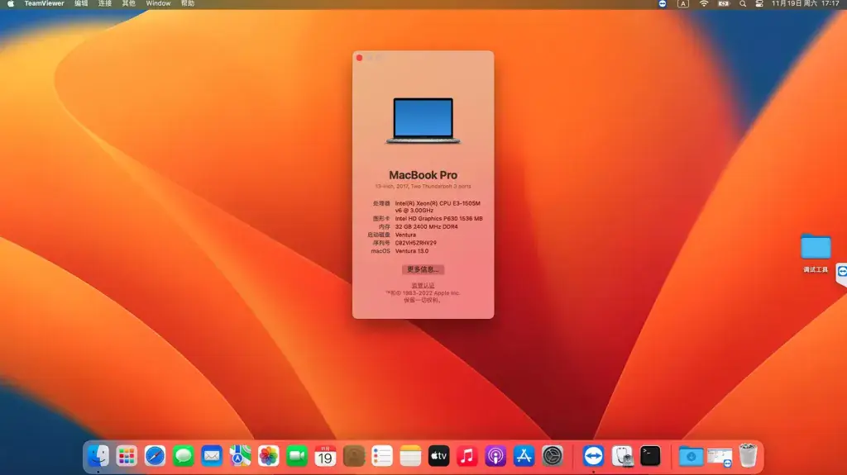This screenshot has width=847, height=475.
Task: Open the App Store in dock
Action: pyautogui.click(x=524, y=456)
